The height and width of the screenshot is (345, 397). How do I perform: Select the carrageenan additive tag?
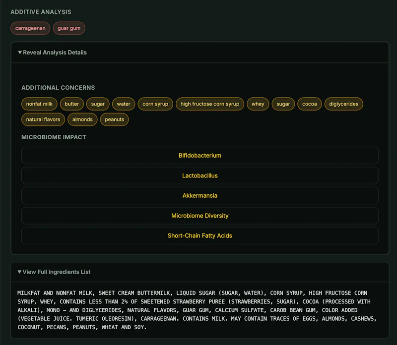tap(30, 28)
